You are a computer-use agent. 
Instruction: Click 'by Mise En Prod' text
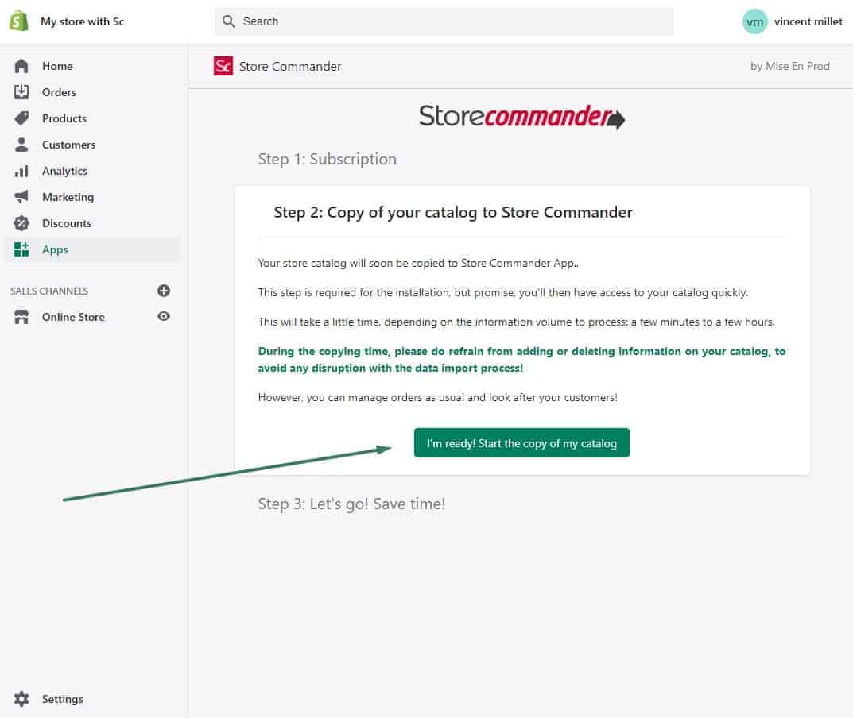tap(790, 66)
